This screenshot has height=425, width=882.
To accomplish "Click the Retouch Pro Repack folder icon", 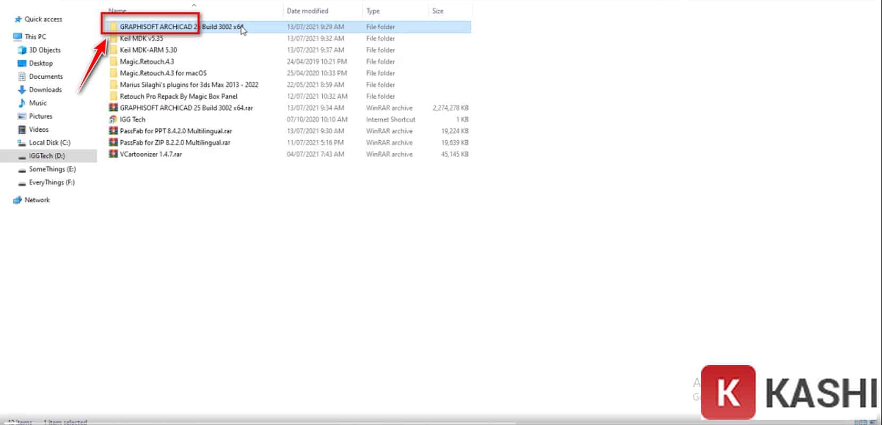I will (x=113, y=97).
